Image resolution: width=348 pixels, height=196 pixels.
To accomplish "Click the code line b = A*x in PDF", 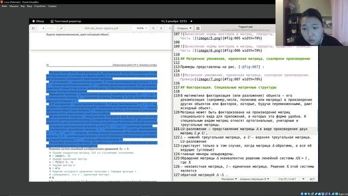I will pyautogui.click(x=54, y=168).
